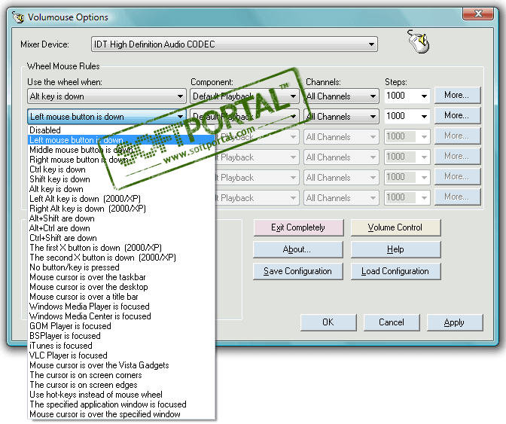Choose 'Middle mouse button is down' option
506x424 pixels.
coord(121,150)
